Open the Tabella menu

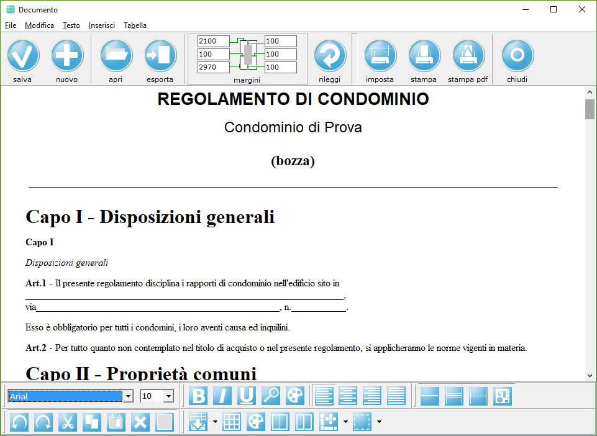(x=135, y=25)
